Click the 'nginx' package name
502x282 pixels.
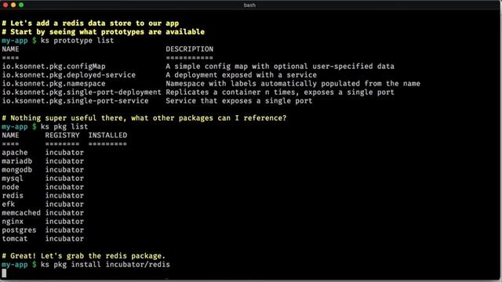coord(13,222)
